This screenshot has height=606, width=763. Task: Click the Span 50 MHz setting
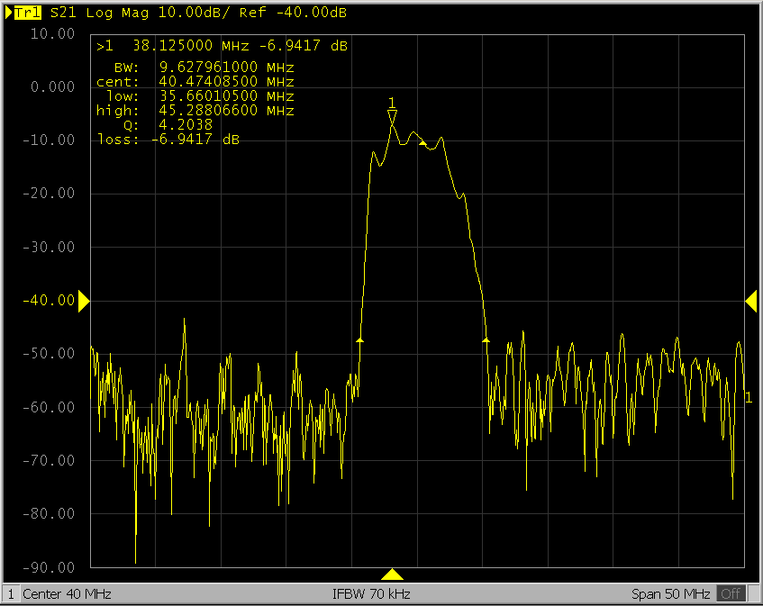[x=672, y=594]
